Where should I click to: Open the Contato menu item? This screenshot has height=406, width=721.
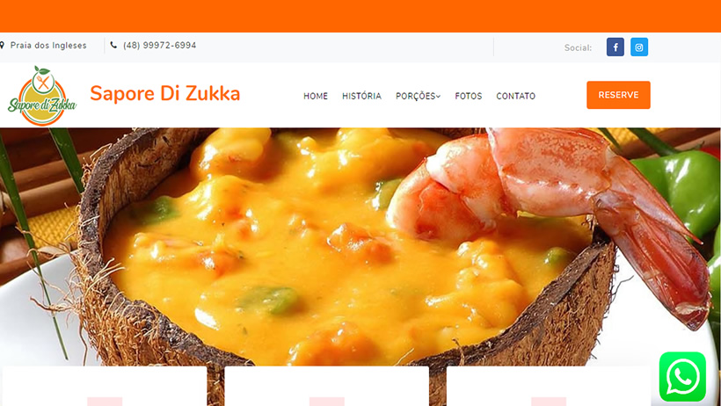tap(516, 96)
